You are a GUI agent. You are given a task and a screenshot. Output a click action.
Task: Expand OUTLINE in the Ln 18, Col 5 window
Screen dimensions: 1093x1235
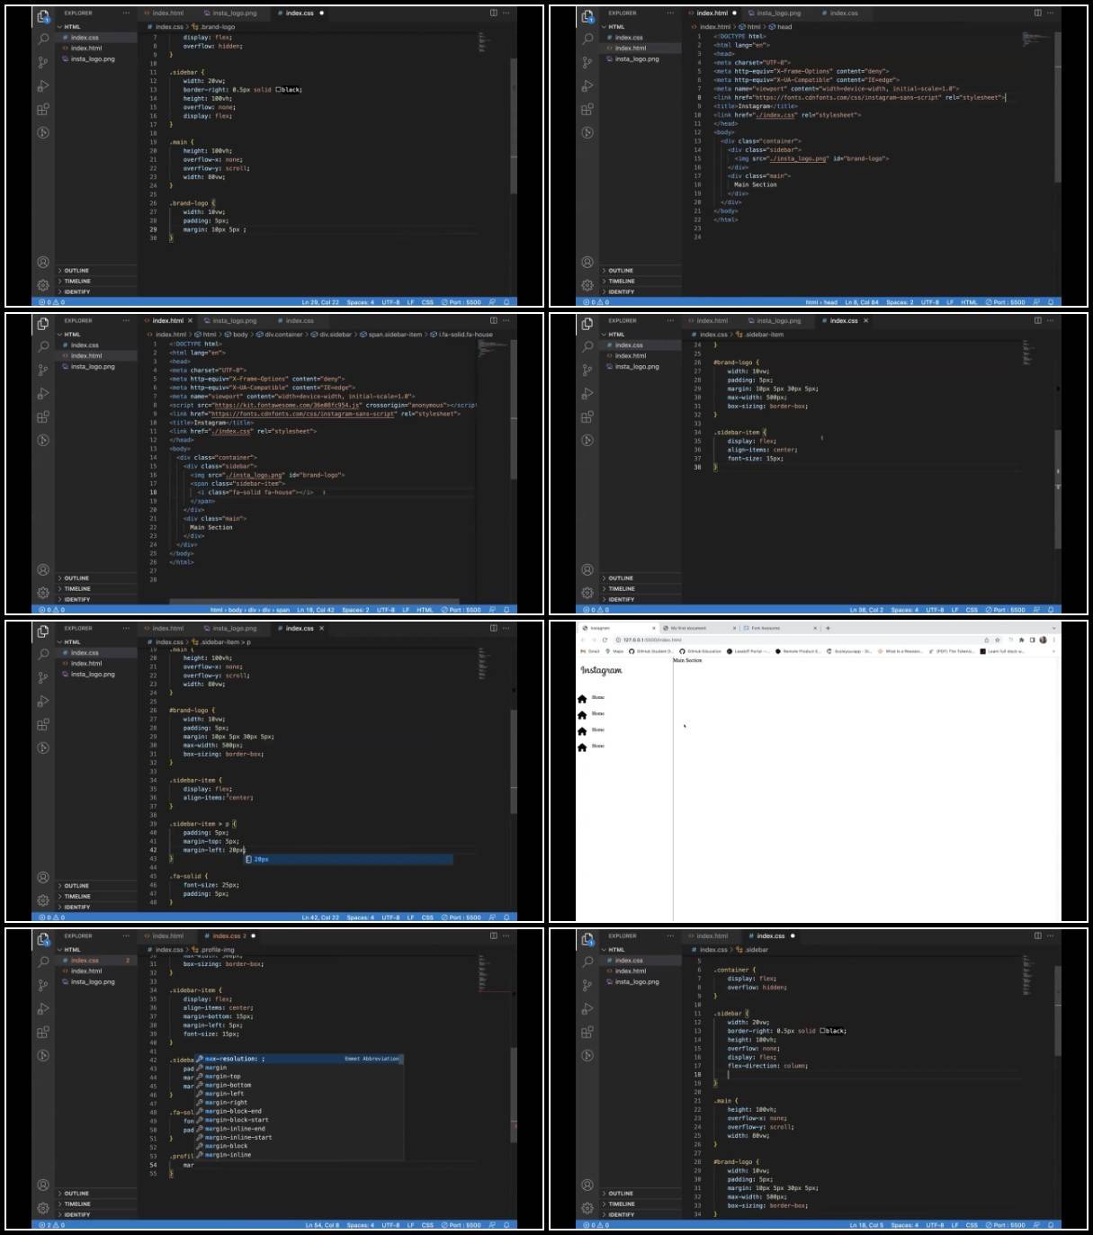641,1194
